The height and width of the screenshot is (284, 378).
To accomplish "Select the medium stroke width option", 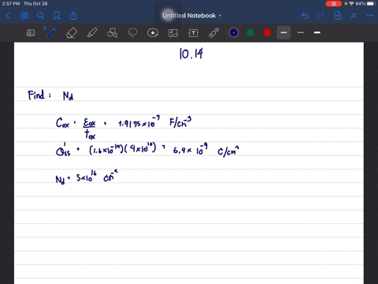I will (301, 32).
